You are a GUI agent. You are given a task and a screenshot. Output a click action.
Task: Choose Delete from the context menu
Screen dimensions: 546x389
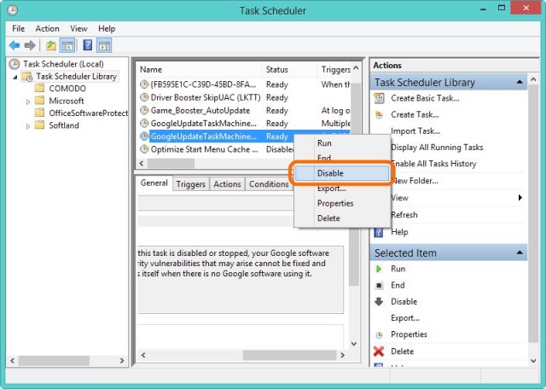tap(342, 218)
